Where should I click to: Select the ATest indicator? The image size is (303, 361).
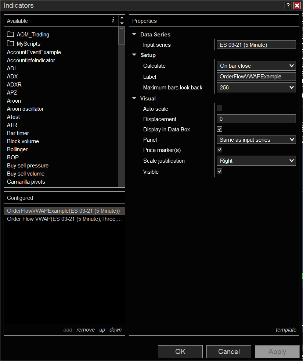pos(13,117)
